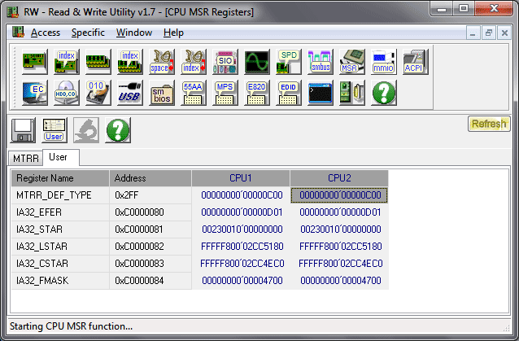Open the IO index tool icon
Image resolution: width=519 pixels, height=341 pixels.
point(194,62)
